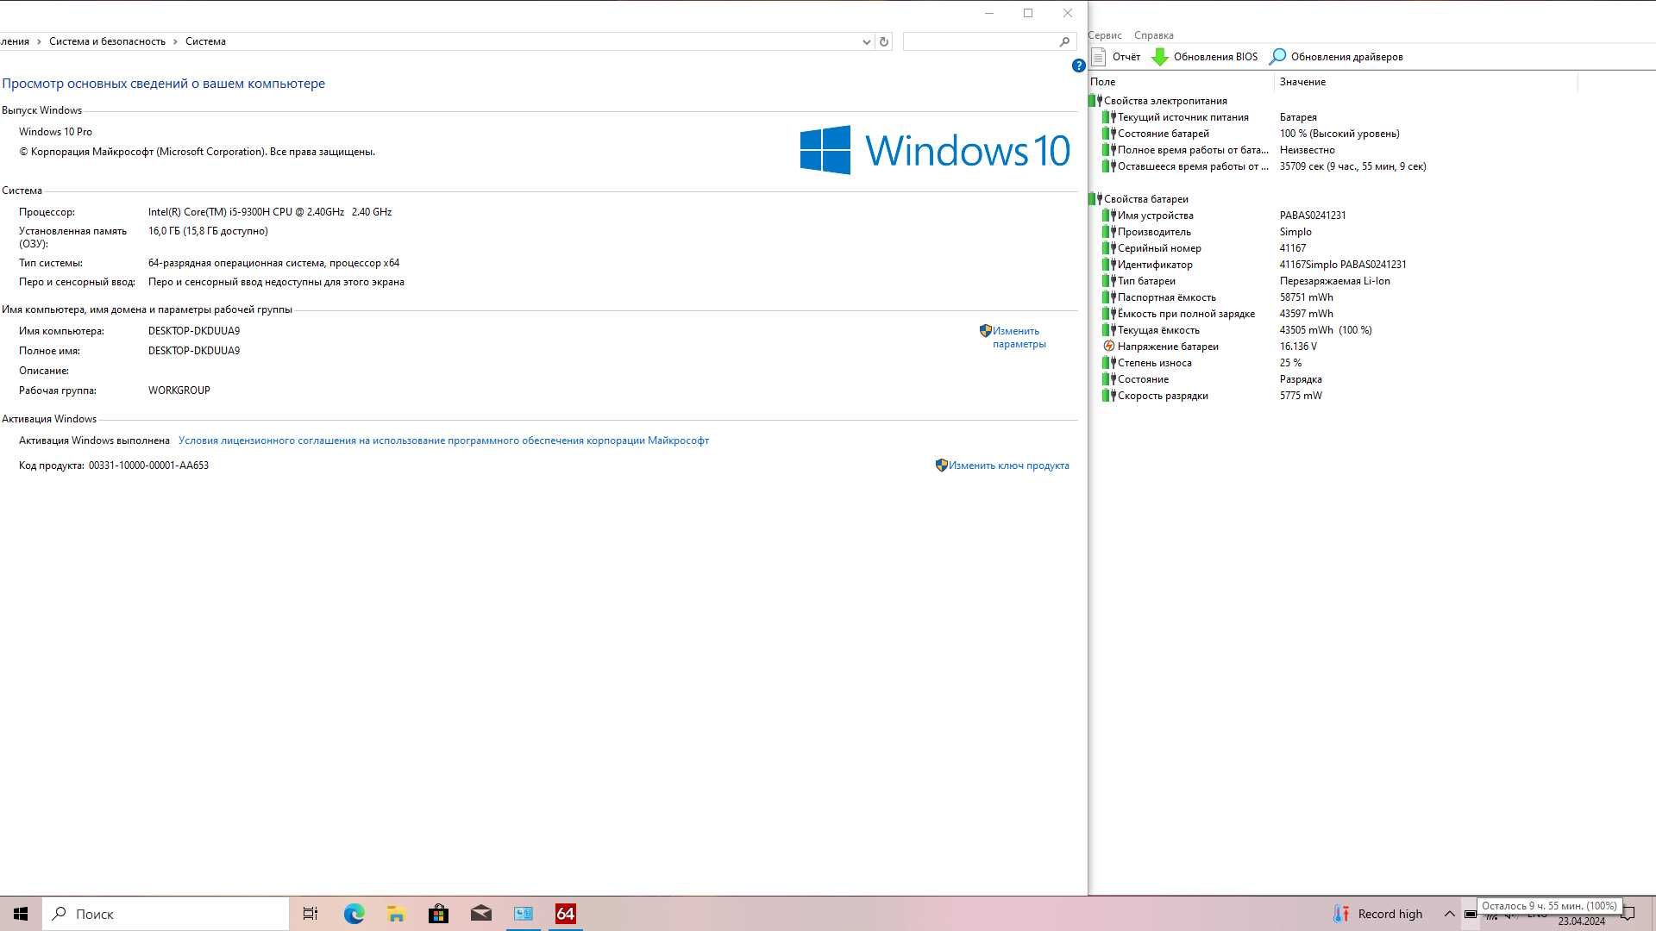Image resolution: width=1656 pixels, height=931 pixels.
Task: Open the Microsoft license terms link
Action: coord(443,441)
